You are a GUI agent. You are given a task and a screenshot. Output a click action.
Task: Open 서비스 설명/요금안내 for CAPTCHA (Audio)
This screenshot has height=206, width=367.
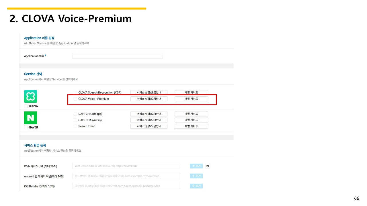point(149,120)
